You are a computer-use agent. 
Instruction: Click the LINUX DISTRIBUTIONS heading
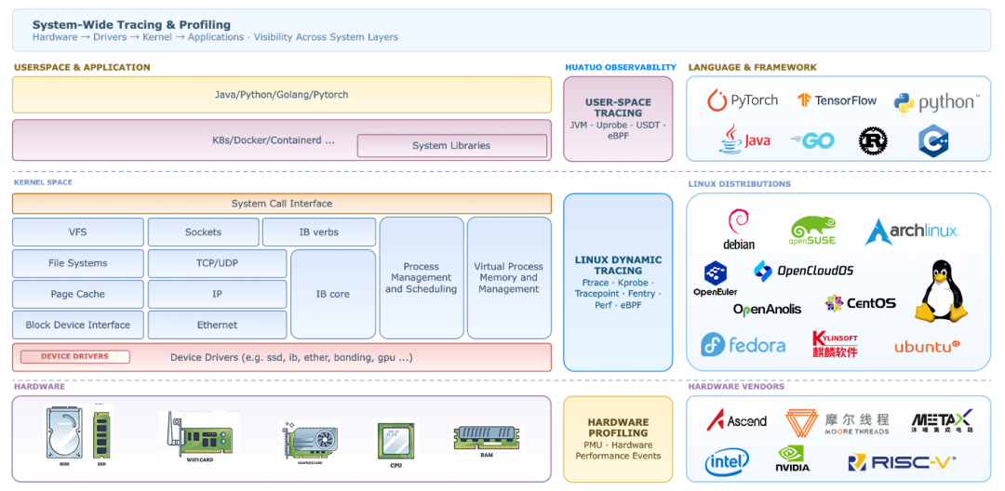click(x=739, y=184)
